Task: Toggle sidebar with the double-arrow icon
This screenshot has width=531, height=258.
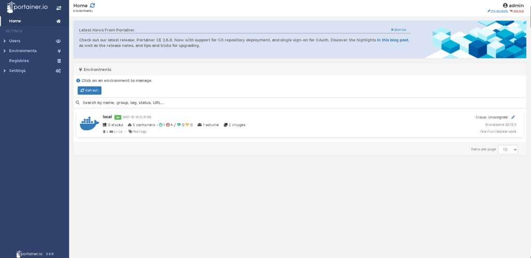Action: tap(59, 8)
